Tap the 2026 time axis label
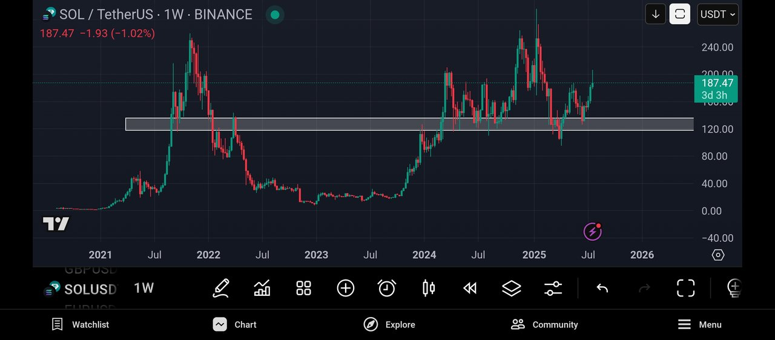The image size is (775, 340). (x=642, y=255)
